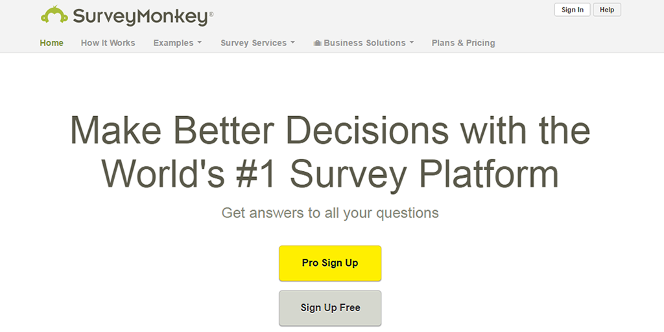Click the "Make Better Decisions" headline line
The width and height of the screenshot is (664, 332).
[x=330, y=130]
